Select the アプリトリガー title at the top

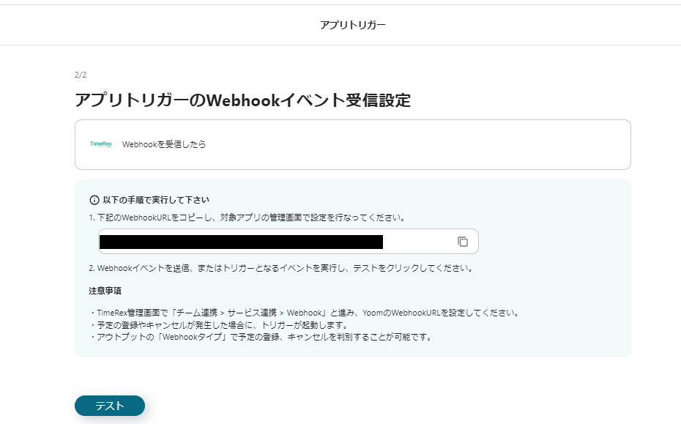pos(352,24)
